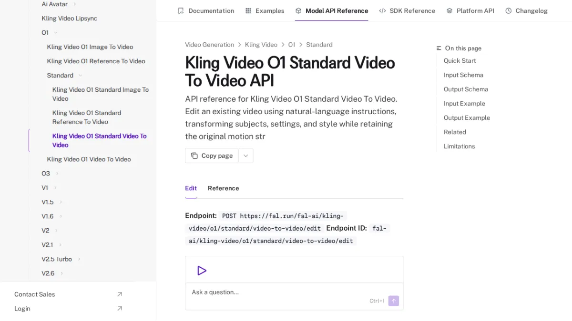Image resolution: width=572 pixels, height=321 pixels.
Task: Click the purple play triangle icon
Action: point(202,271)
